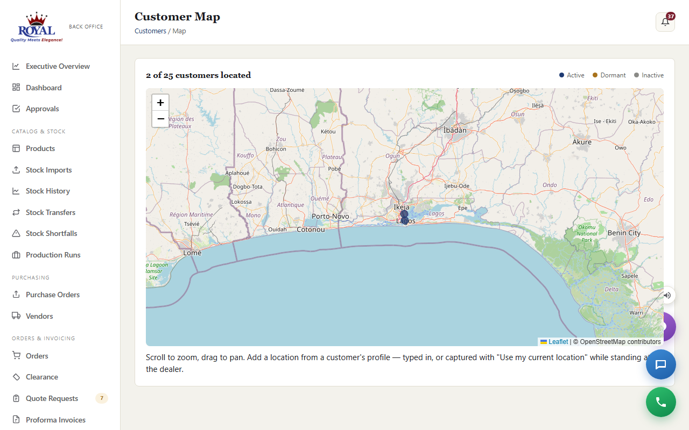Click the Cotonou label on map
The height and width of the screenshot is (430, 689).
point(311,230)
